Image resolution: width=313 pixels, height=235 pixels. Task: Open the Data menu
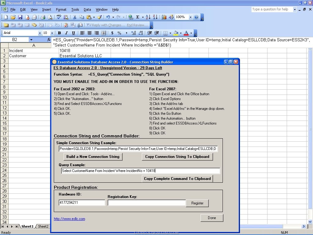tap(87, 9)
